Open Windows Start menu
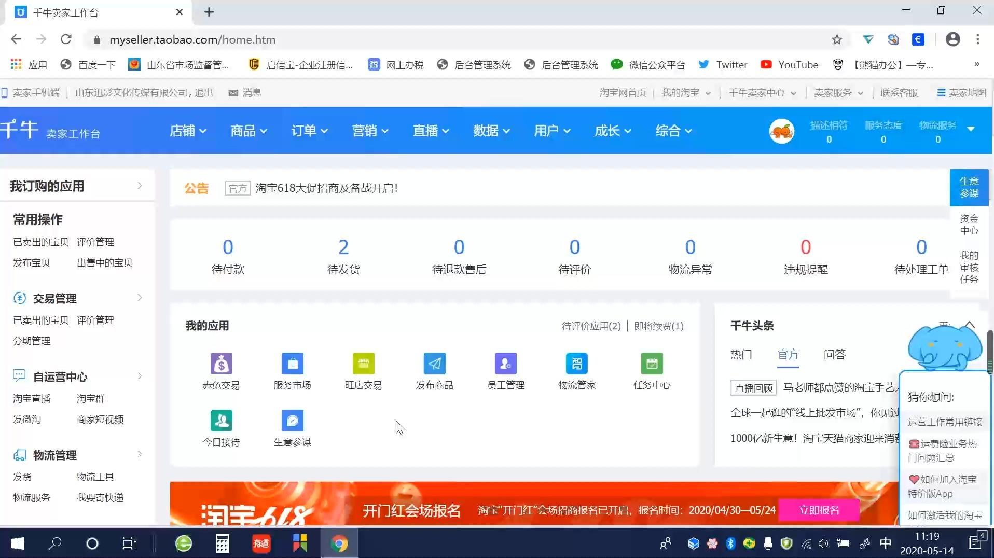The image size is (994, 558). point(18,543)
